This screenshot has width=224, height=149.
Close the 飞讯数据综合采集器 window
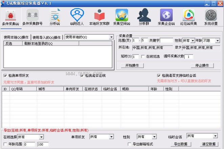pyautogui.click(x=220, y=3)
